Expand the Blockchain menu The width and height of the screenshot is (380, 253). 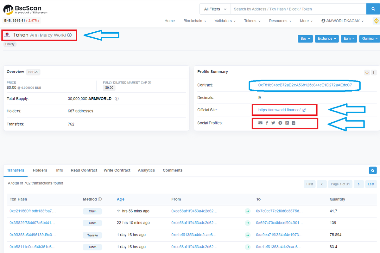click(x=195, y=21)
